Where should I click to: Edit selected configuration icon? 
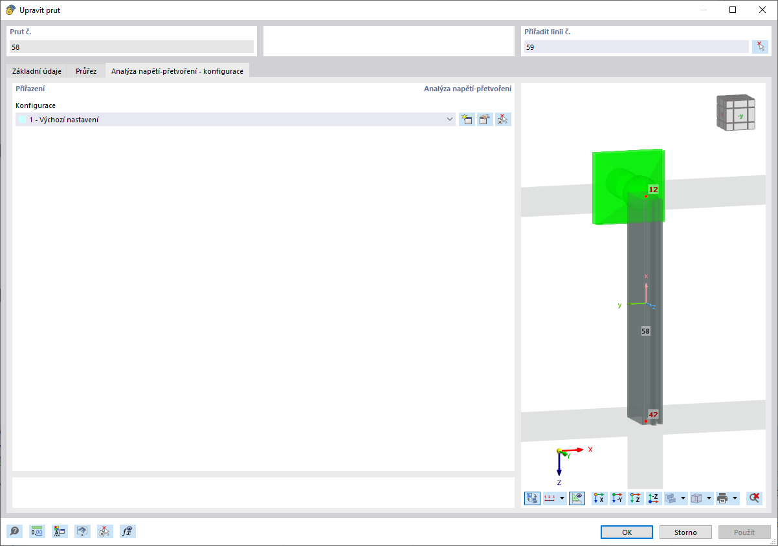[x=485, y=119]
